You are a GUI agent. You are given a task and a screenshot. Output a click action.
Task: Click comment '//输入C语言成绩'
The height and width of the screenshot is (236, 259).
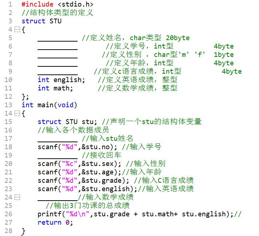point(164,181)
